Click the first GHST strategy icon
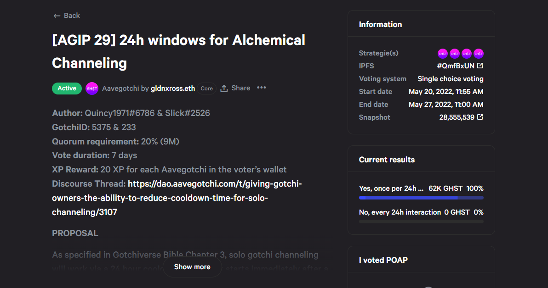The image size is (548, 288). point(442,54)
